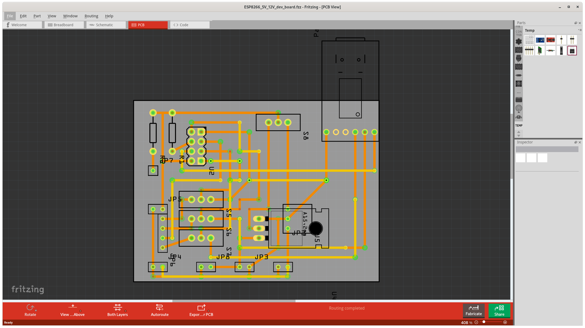Switch to the Breadboard tab
The height and width of the screenshot is (328, 585).
[x=63, y=25]
